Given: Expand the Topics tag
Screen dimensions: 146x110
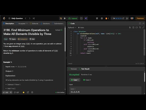Looking at the screenshot, I should point(12,39).
